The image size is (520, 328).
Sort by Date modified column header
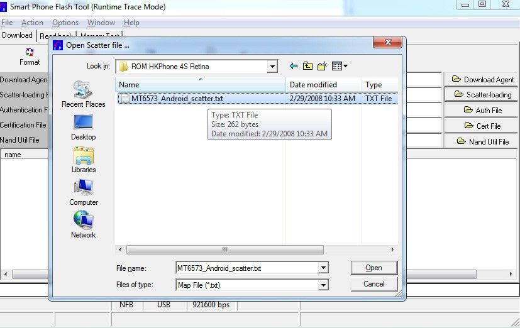click(323, 85)
